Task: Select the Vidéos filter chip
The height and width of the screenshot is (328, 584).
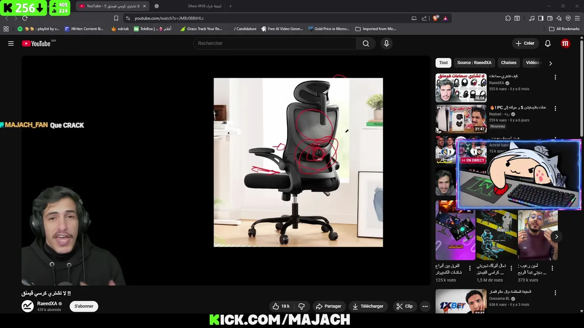Action: click(532, 63)
